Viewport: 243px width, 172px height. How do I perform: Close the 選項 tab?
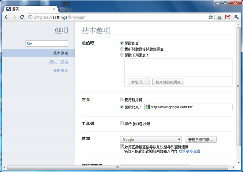(x=54, y=9)
